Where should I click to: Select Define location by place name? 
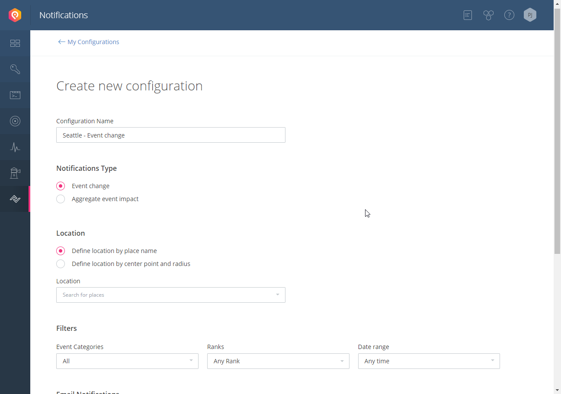click(61, 251)
